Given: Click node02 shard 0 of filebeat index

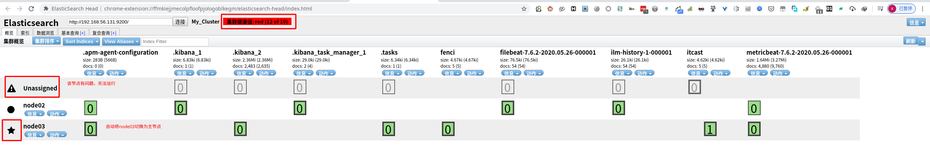Looking at the screenshot, I should point(508,108).
